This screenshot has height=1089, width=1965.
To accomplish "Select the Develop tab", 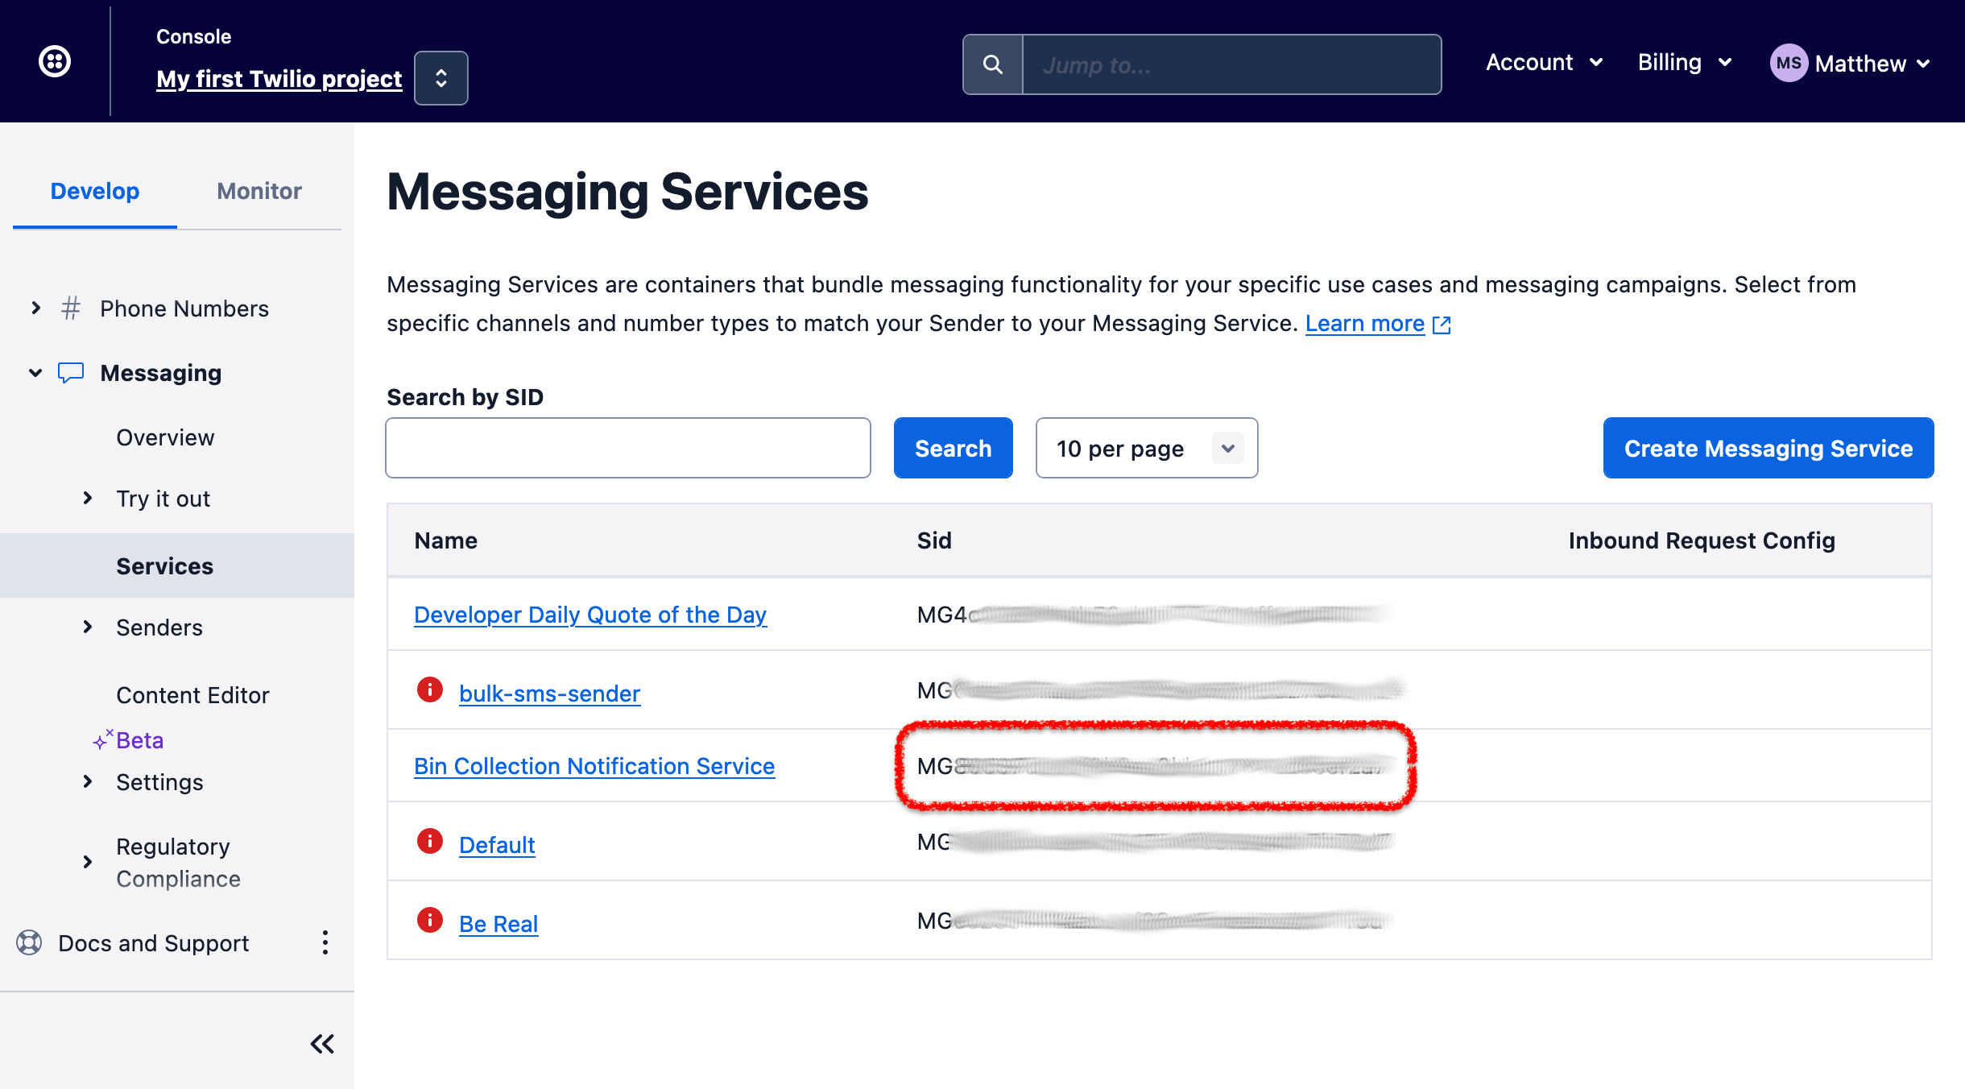I will [95, 190].
